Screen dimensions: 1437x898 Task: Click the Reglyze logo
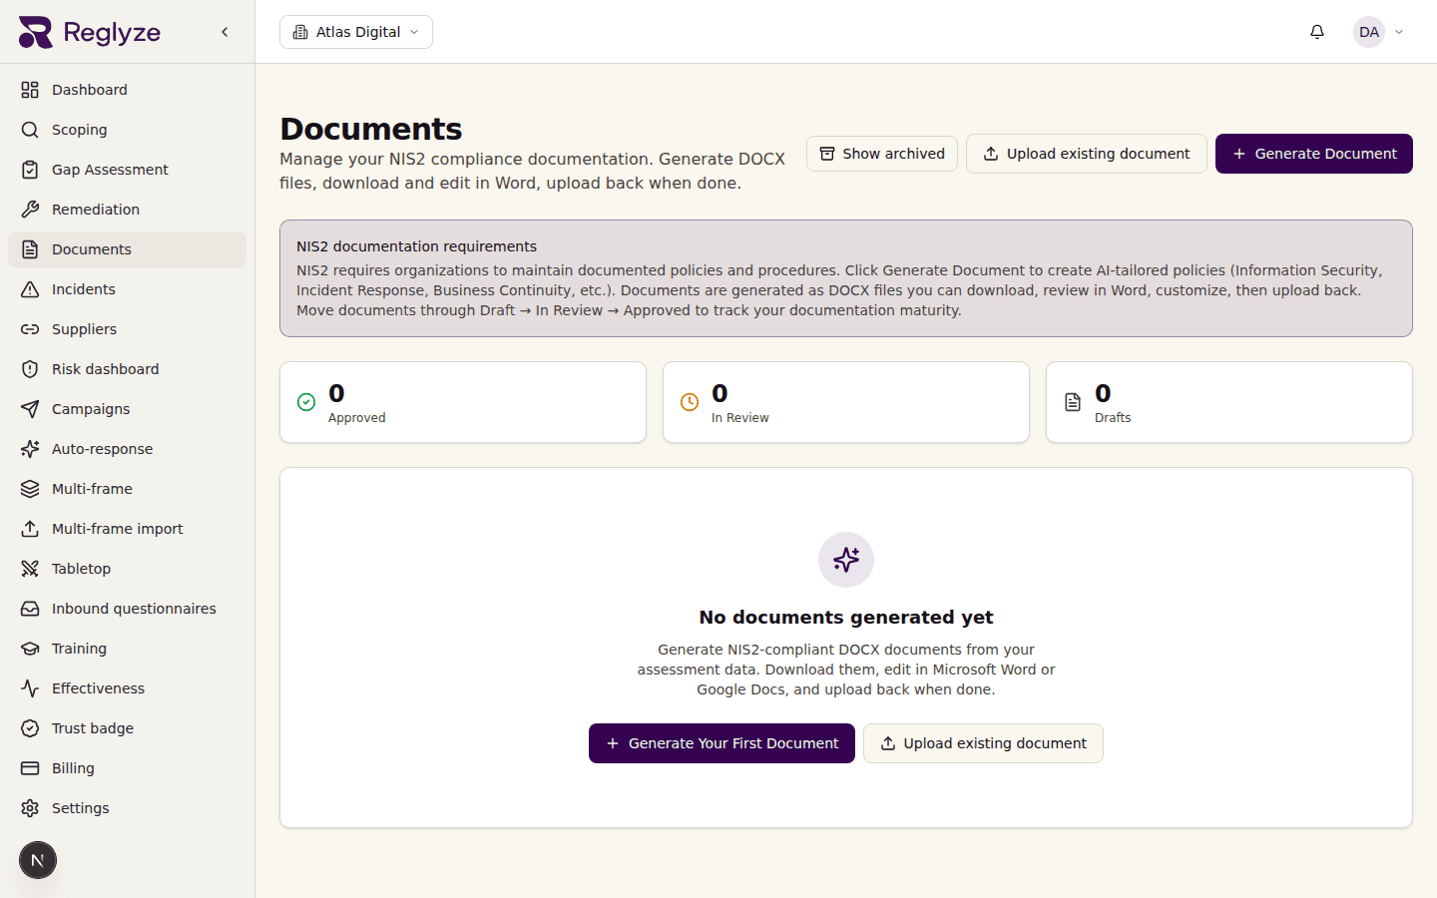point(90,32)
